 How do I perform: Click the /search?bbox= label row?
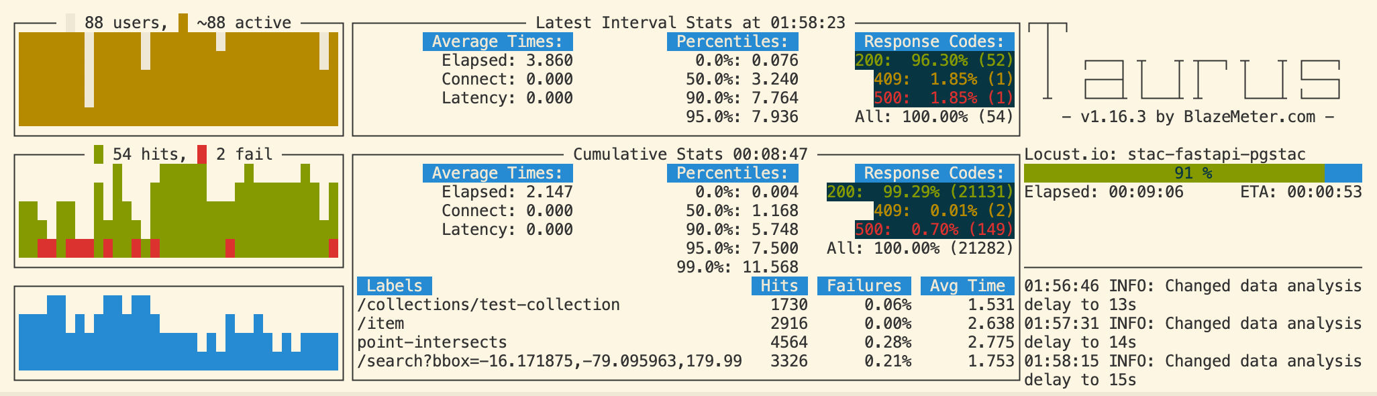549,361
